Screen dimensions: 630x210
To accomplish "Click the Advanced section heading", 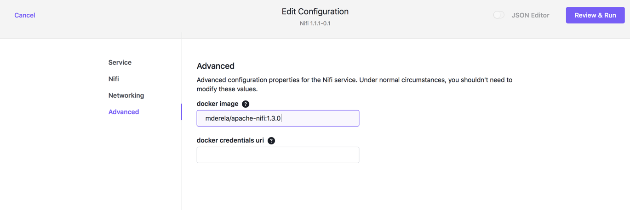I will click(216, 66).
